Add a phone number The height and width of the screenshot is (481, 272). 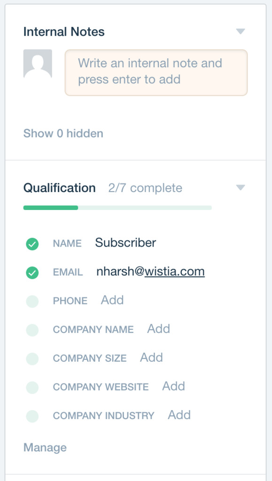(x=112, y=300)
